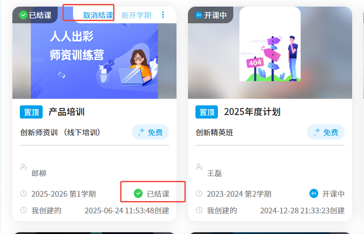This screenshot has height=234, width=364.
Task: Click the blue 开课中 status icon in top badge
Action: (x=199, y=15)
